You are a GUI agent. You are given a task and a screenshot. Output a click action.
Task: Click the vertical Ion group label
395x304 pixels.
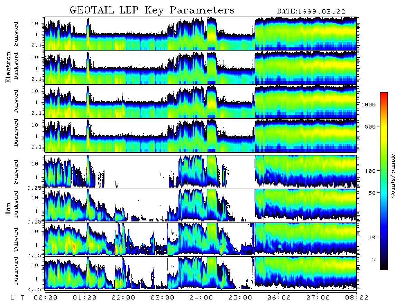click(x=8, y=208)
